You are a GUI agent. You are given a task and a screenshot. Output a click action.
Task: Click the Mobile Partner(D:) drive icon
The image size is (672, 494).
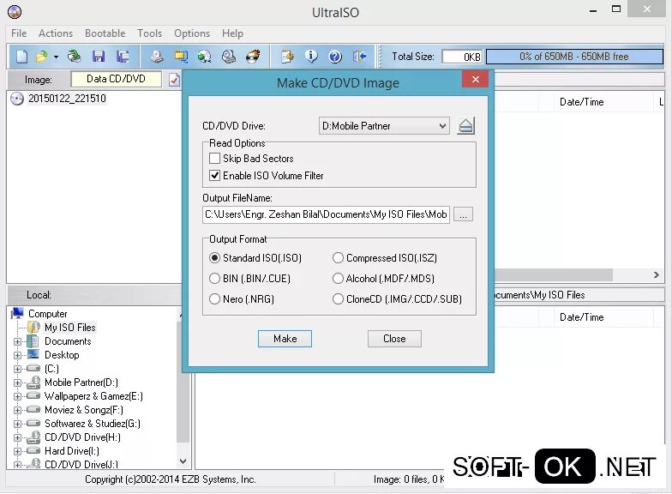tap(33, 383)
